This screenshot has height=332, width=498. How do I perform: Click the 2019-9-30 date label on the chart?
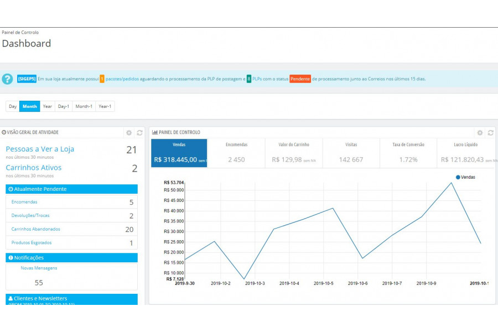point(184,283)
